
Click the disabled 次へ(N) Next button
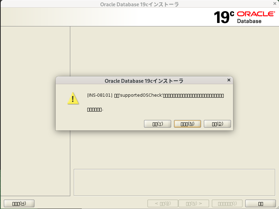(194, 203)
